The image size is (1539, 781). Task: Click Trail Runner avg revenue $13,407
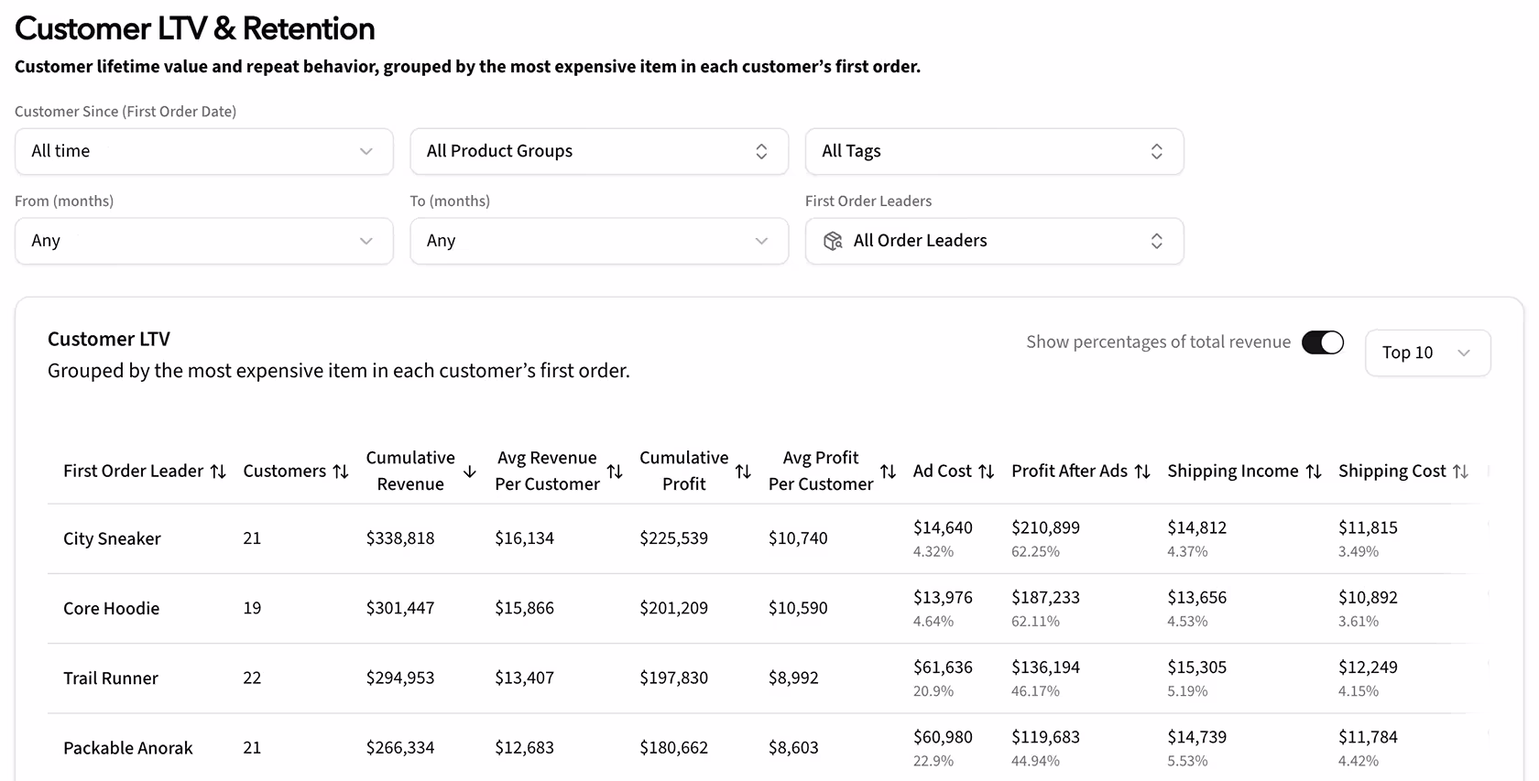click(525, 678)
